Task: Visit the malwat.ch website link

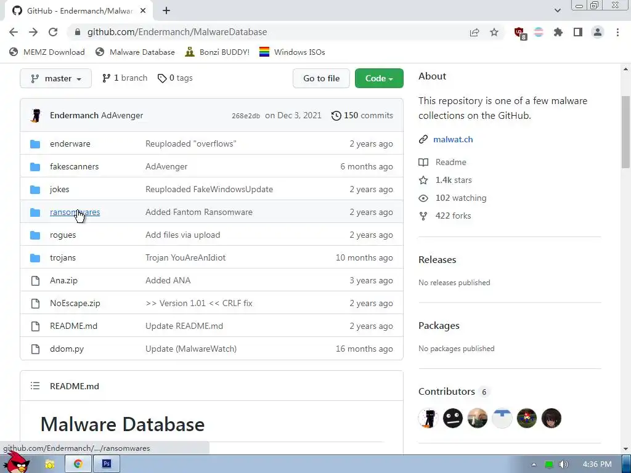Action: click(453, 140)
